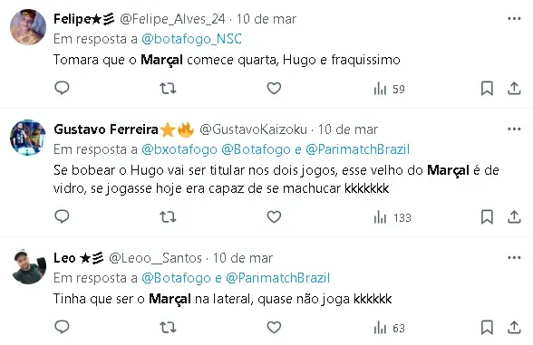Open Leo's profile avatar

pyautogui.click(x=28, y=266)
